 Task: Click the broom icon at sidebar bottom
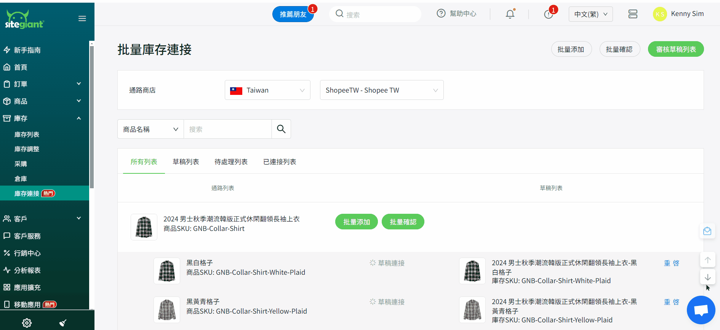[63, 323]
